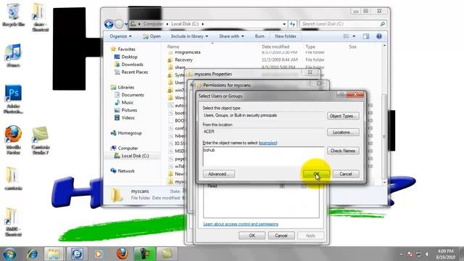Confirm Select Users or Groups with OK
Viewport: 464px width, 261px height.
[x=316, y=174]
